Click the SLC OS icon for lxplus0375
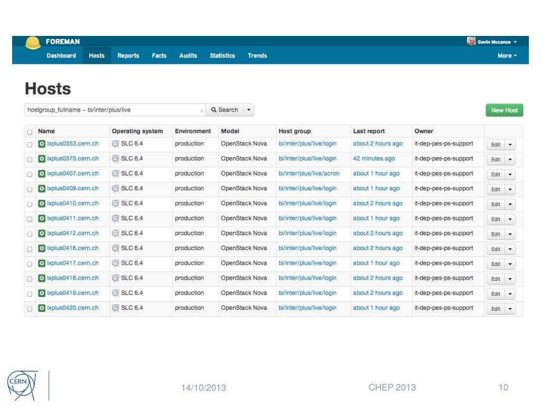541x406 pixels. coord(116,159)
